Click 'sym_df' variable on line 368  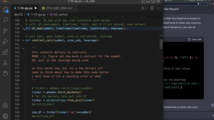click(36, 112)
